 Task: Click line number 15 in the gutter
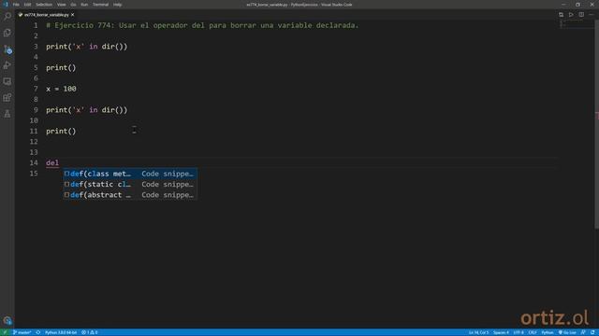[34, 174]
